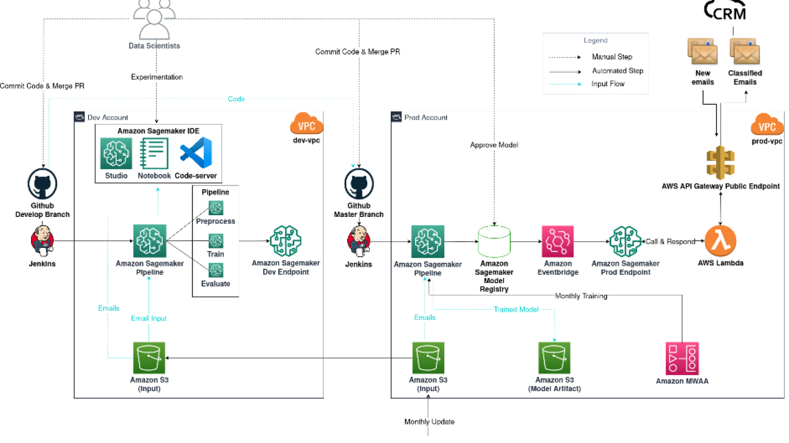Select the Code-server VS Code icon
Viewport: 789px width, 443px height.
click(195, 153)
